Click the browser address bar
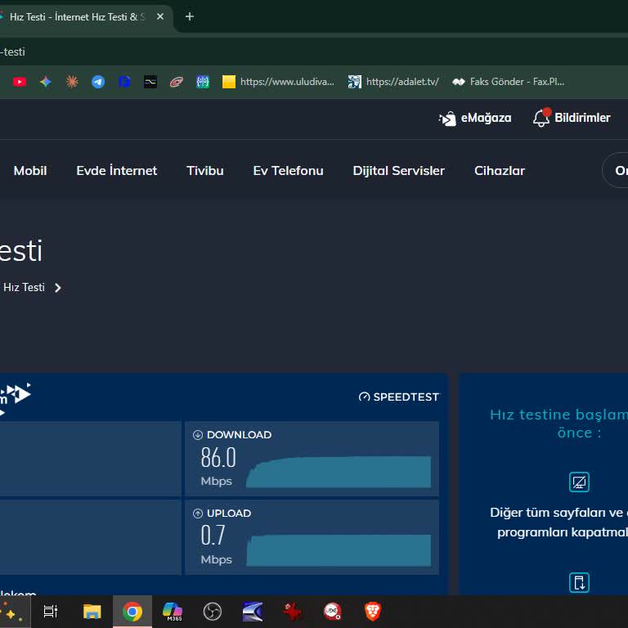 point(314,52)
